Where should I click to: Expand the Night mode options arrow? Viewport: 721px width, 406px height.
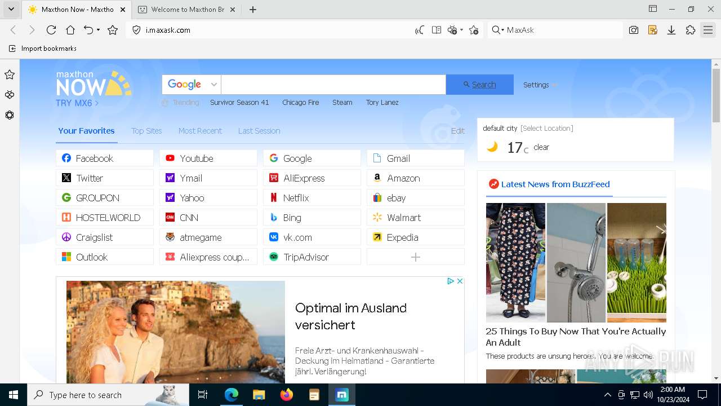[461, 30]
